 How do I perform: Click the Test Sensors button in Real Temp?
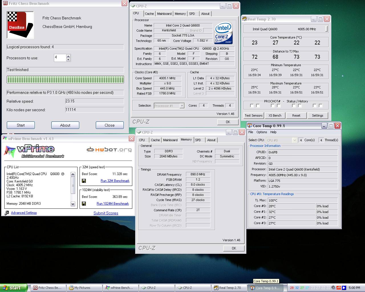[x=254, y=115]
